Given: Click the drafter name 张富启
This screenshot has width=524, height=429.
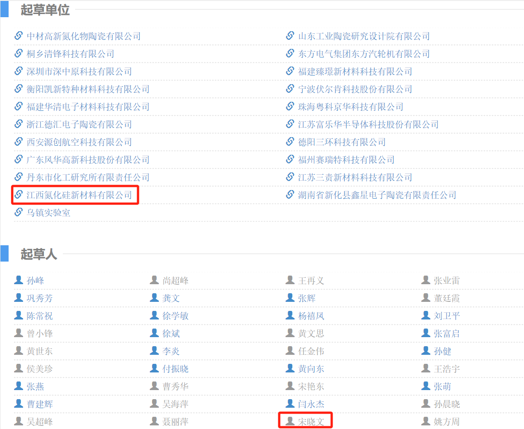Looking at the screenshot, I should click(x=447, y=334).
